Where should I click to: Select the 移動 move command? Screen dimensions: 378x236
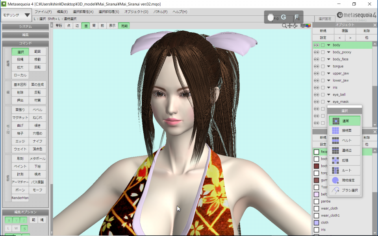point(38,59)
